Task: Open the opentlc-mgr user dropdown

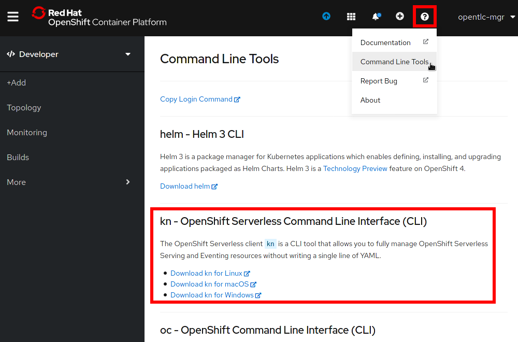Action: coord(486,17)
